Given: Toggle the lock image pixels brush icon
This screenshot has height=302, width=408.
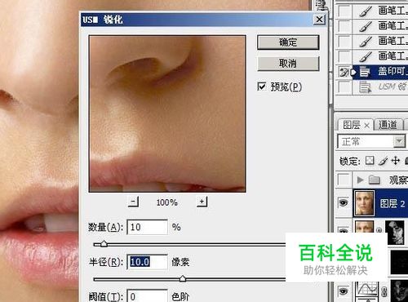Looking at the screenshot, I should pyautogui.click(x=383, y=161).
